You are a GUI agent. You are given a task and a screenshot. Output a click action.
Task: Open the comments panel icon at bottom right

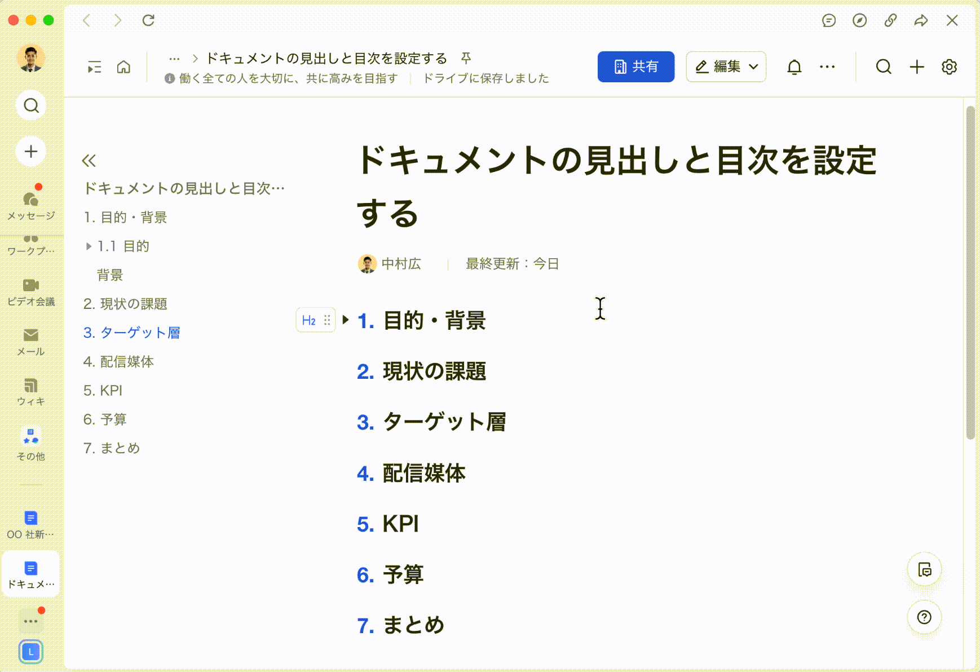coord(924,570)
